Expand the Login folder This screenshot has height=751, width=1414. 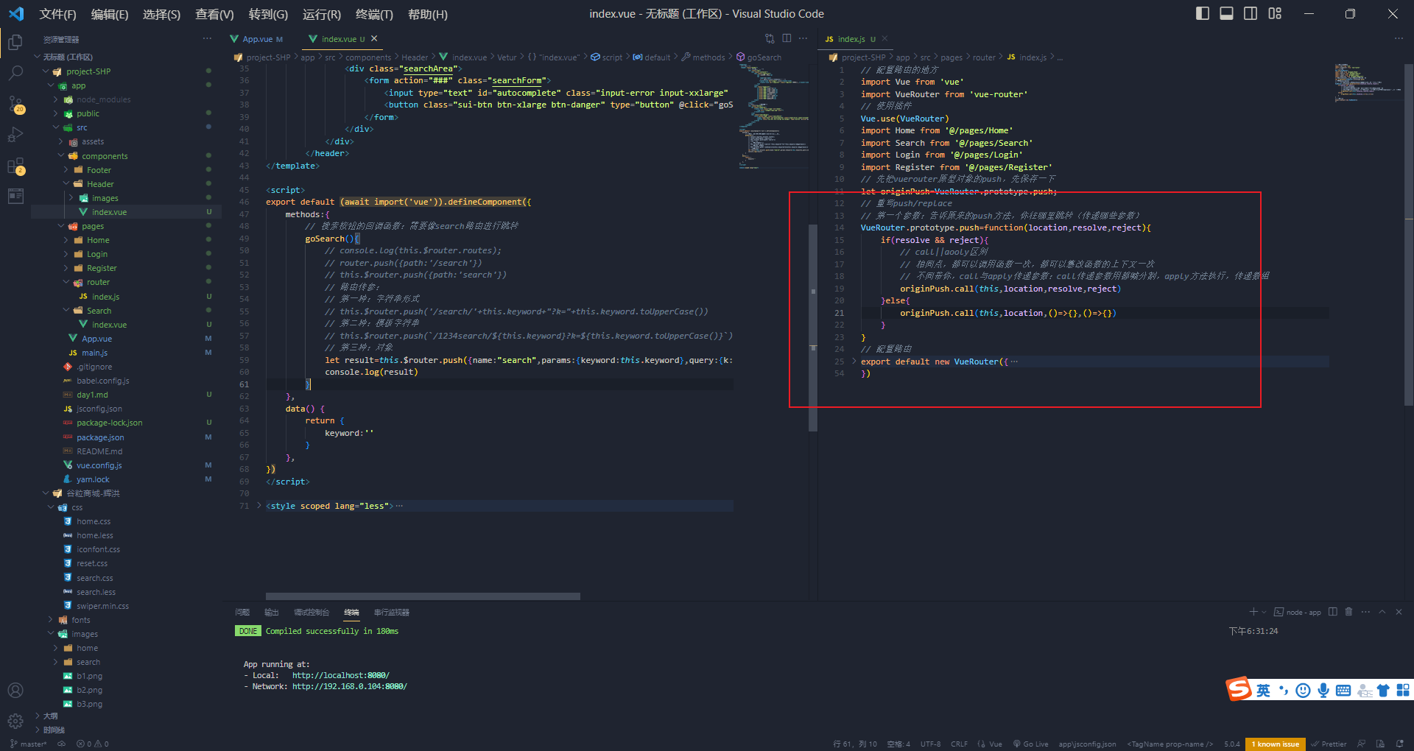click(97, 254)
